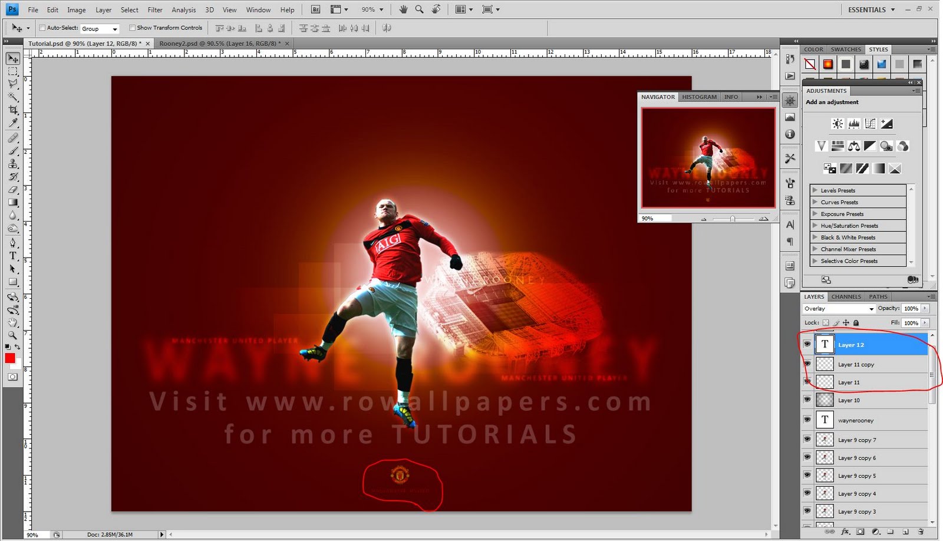Select the Rectangle shape tool

[x=13, y=282]
